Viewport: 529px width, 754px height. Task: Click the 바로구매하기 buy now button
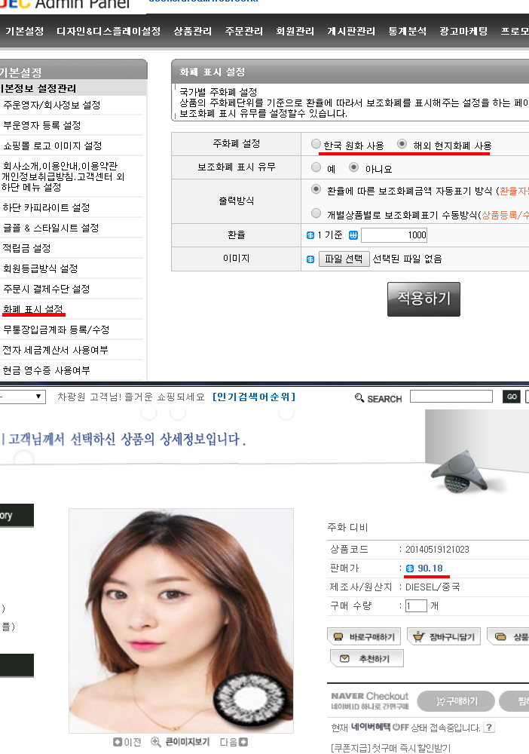tap(365, 636)
